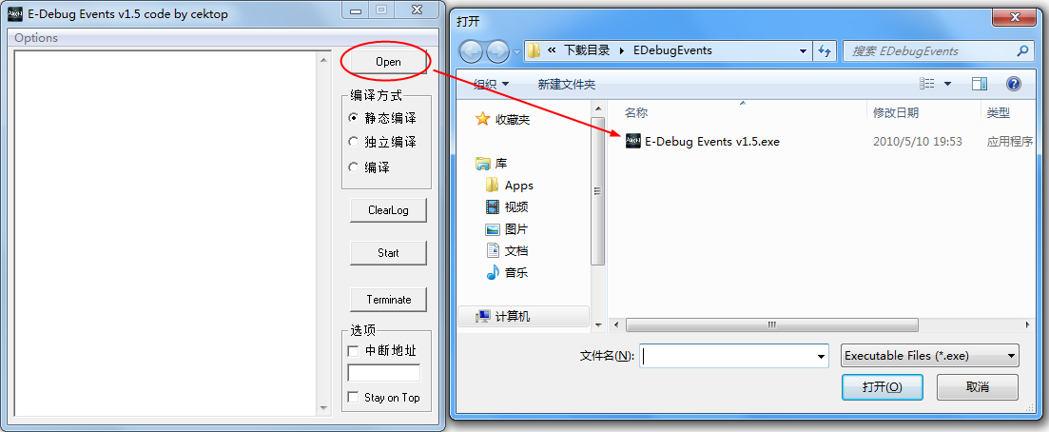The width and height of the screenshot is (1049, 432).
Task: Open the 收藏夹 favorites star item
Action: (x=503, y=120)
